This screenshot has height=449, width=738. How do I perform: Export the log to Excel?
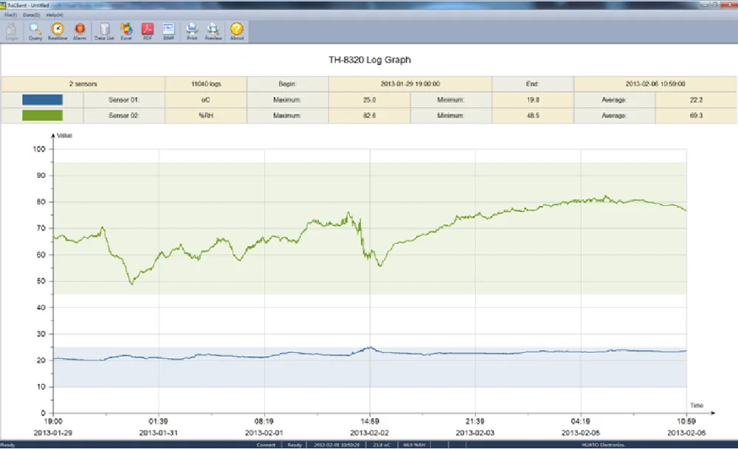pos(126,30)
